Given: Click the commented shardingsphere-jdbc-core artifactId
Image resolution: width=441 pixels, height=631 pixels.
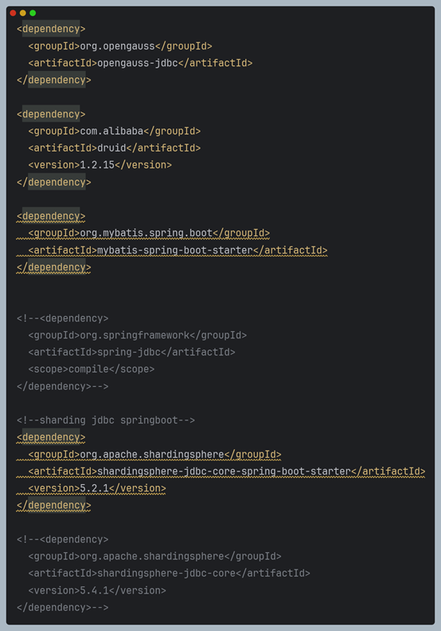Looking at the screenshot, I should click(166, 573).
